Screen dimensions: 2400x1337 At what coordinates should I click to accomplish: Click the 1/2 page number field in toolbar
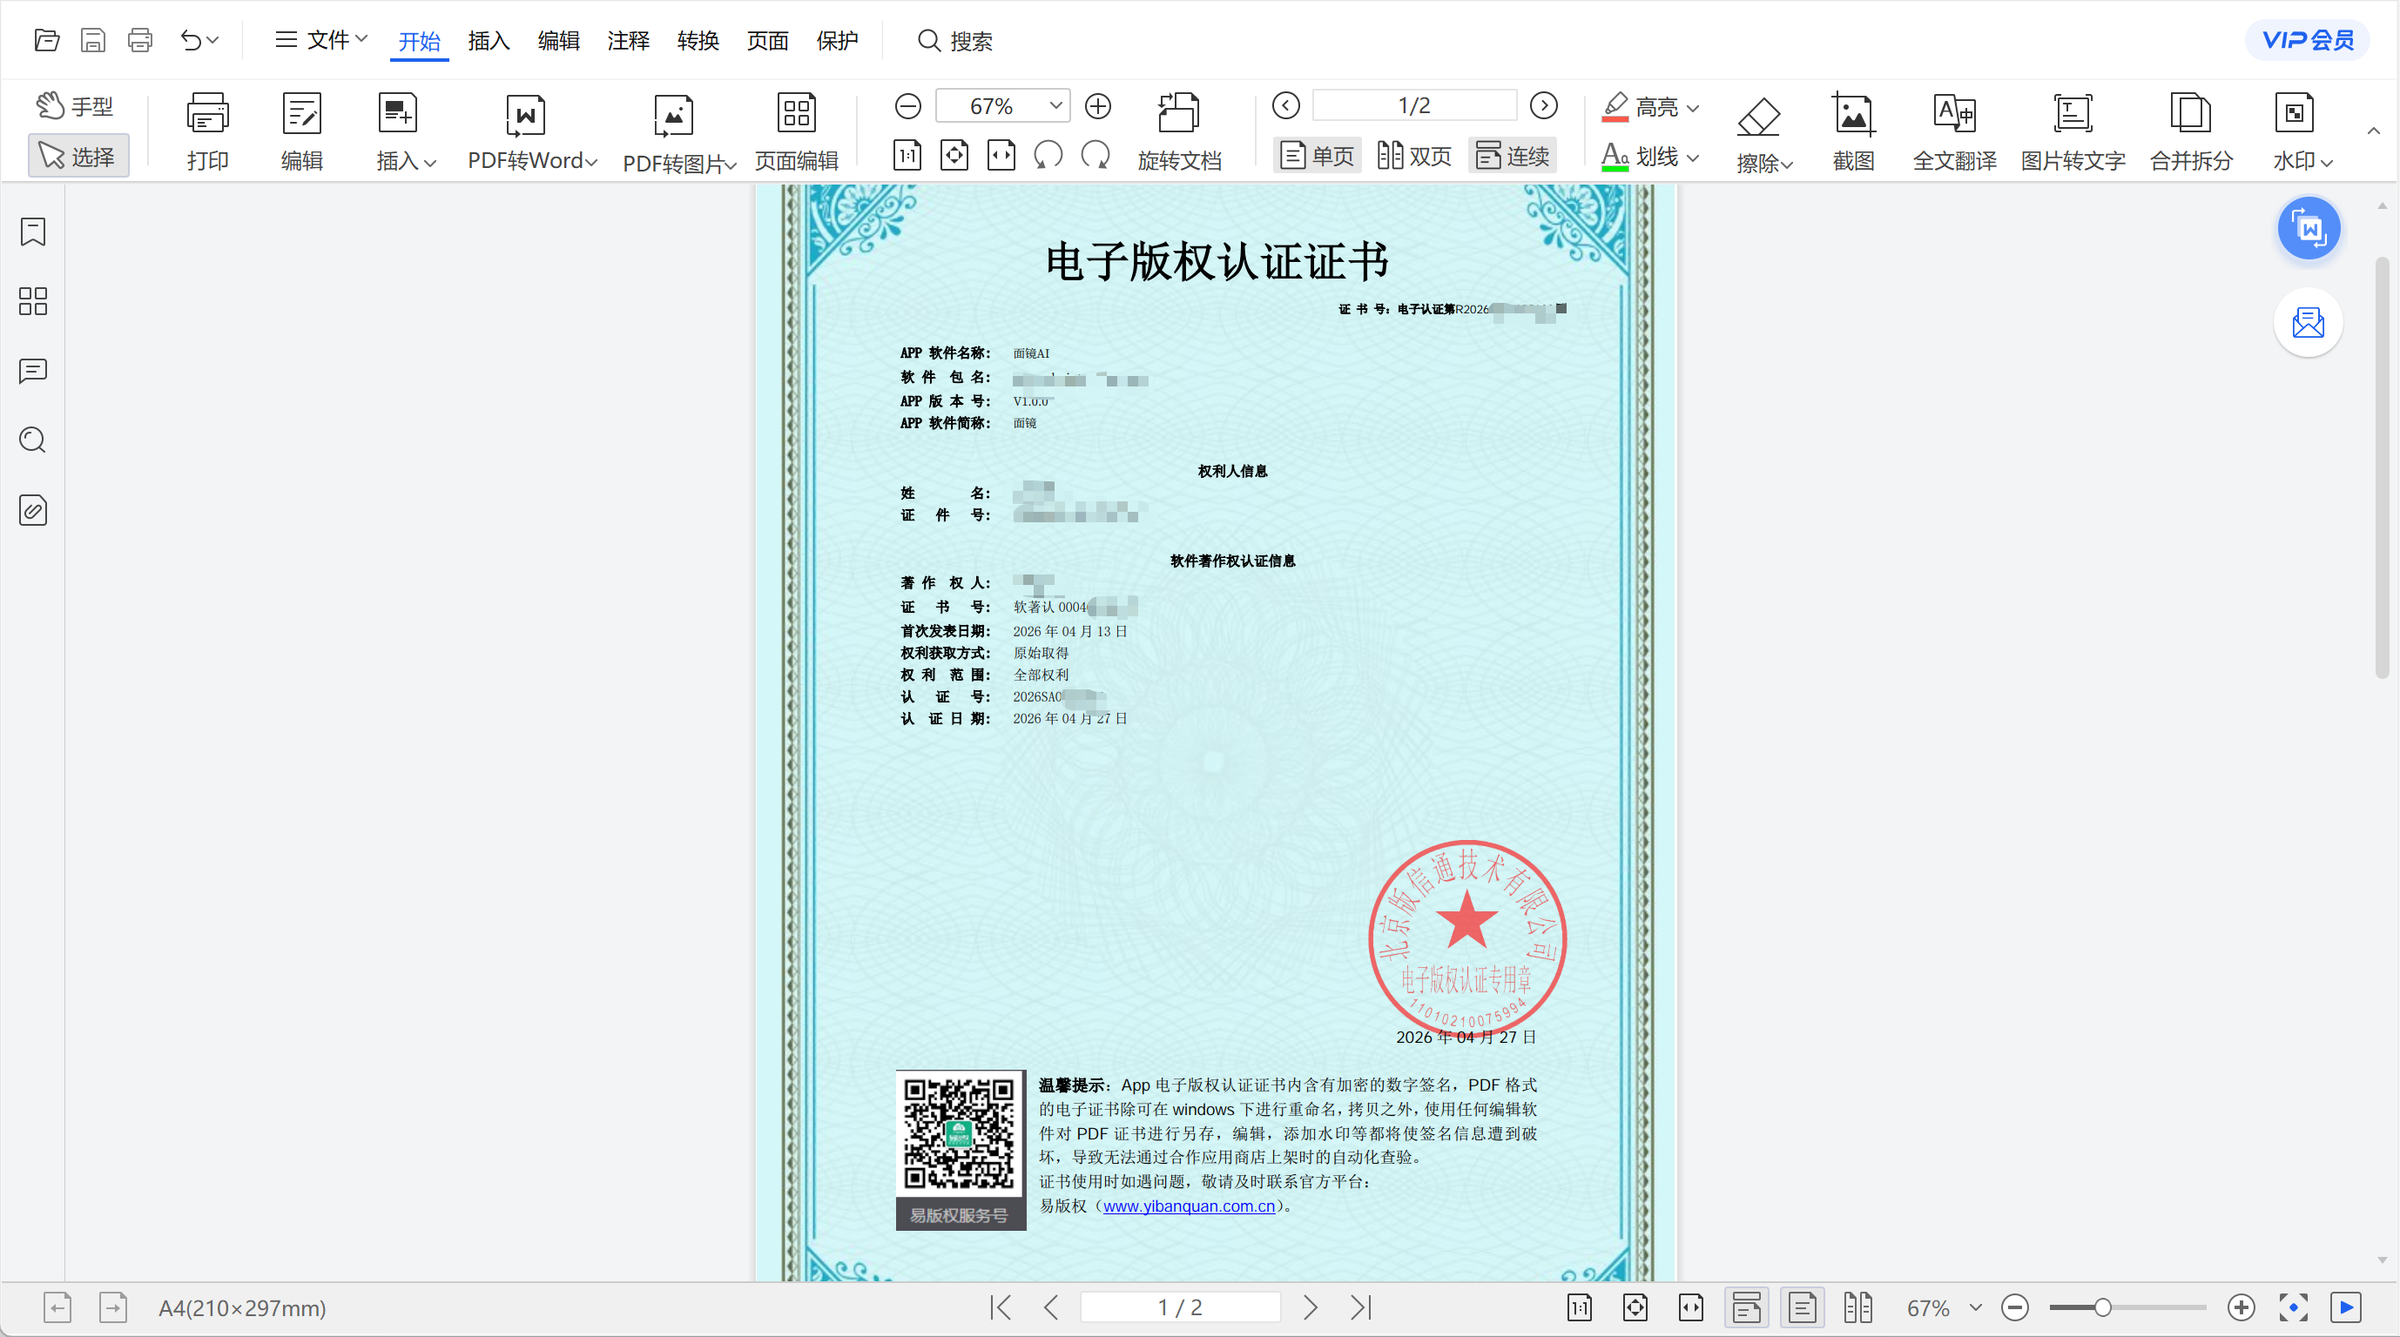tap(1414, 106)
